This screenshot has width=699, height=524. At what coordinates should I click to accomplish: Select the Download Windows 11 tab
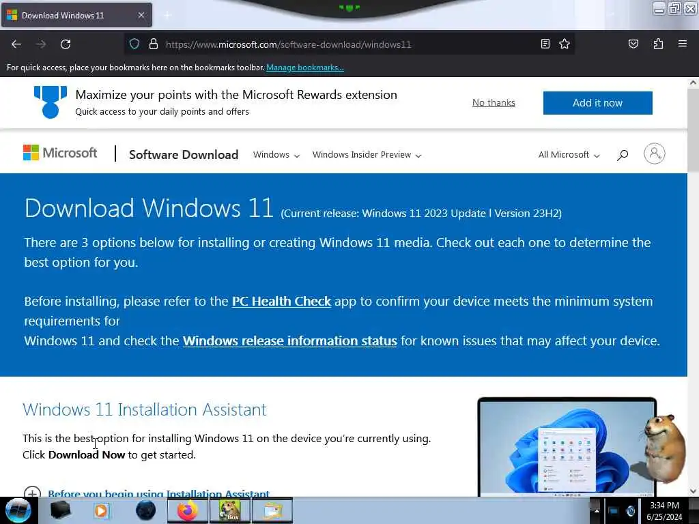coord(76,15)
